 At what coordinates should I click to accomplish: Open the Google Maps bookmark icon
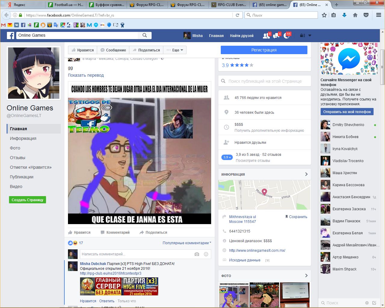point(63,25)
